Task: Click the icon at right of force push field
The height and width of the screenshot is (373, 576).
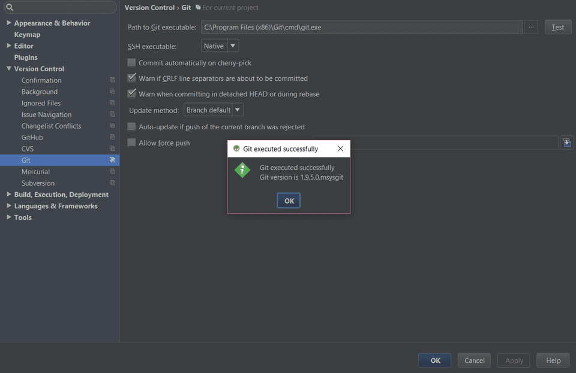Action: pyautogui.click(x=566, y=142)
